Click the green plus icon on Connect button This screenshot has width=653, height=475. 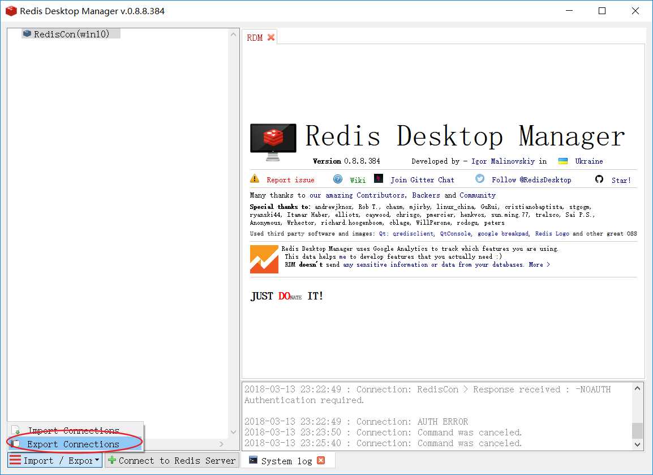(111, 460)
